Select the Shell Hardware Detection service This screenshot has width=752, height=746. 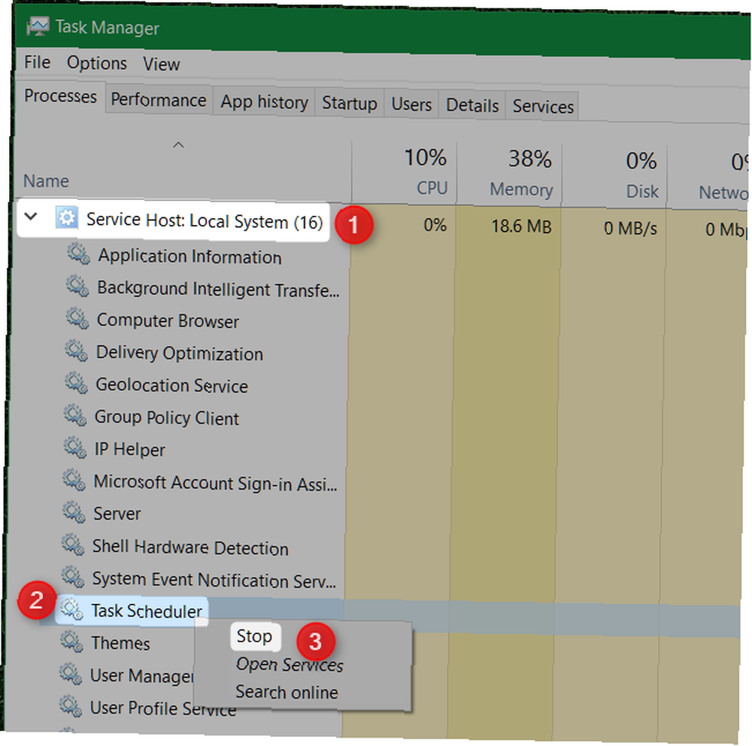pos(190,547)
